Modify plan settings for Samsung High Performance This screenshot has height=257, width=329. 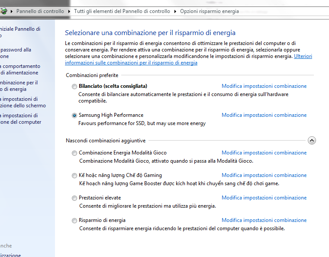[264, 115]
